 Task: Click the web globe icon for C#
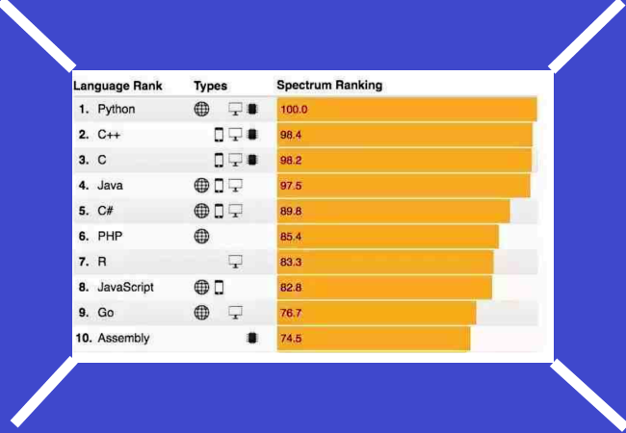[201, 211]
